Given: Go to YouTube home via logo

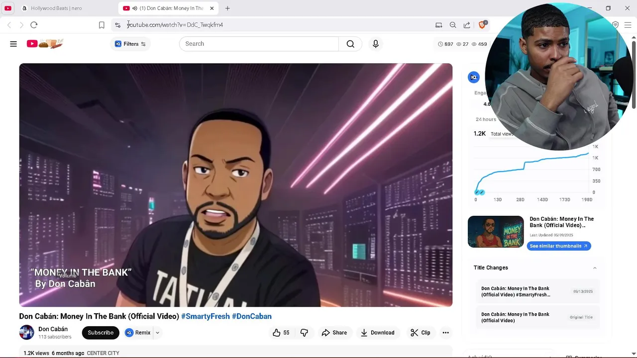Looking at the screenshot, I should click(45, 44).
